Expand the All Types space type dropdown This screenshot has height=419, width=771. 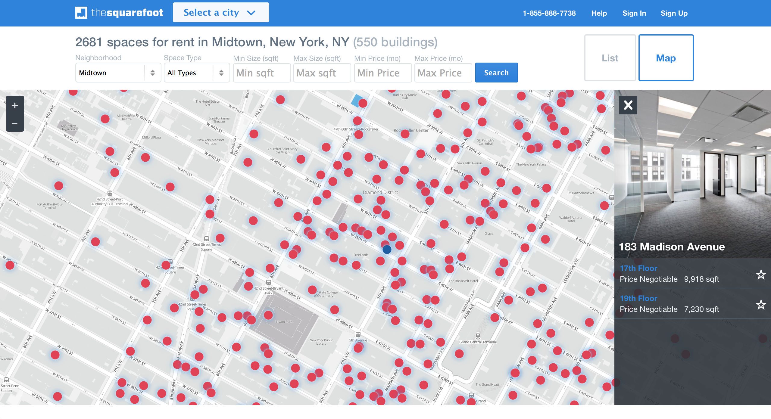pyautogui.click(x=196, y=73)
